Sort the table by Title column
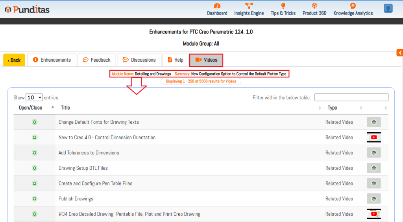Screen dimensions: 403x222 coord(65,108)
